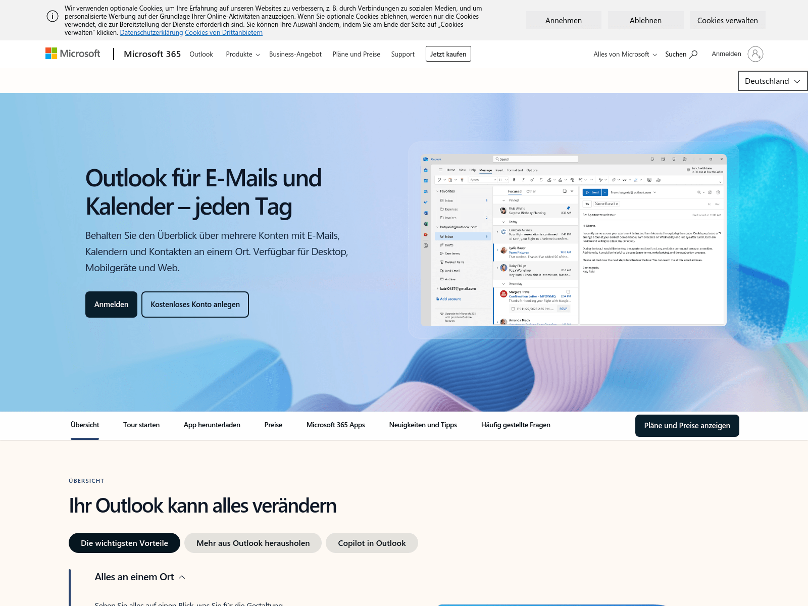The image size is (808, 606).
Task: Click Anmelden in the header
Action: (726, 54)
